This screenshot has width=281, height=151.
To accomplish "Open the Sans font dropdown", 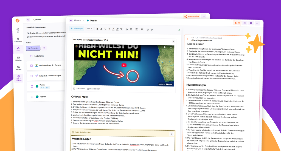I will [x=89, y=29].
